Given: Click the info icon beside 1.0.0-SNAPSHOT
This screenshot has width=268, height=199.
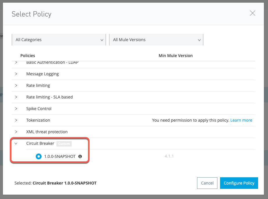Looking at the screenshot, I should pyautogui.click(x=80, y=156).
